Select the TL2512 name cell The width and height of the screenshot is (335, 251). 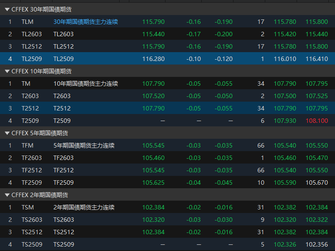tap(64, 46)
